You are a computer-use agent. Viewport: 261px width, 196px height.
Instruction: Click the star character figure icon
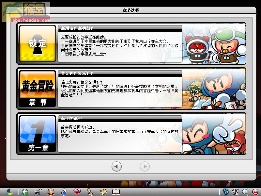[x=51, y=192]
